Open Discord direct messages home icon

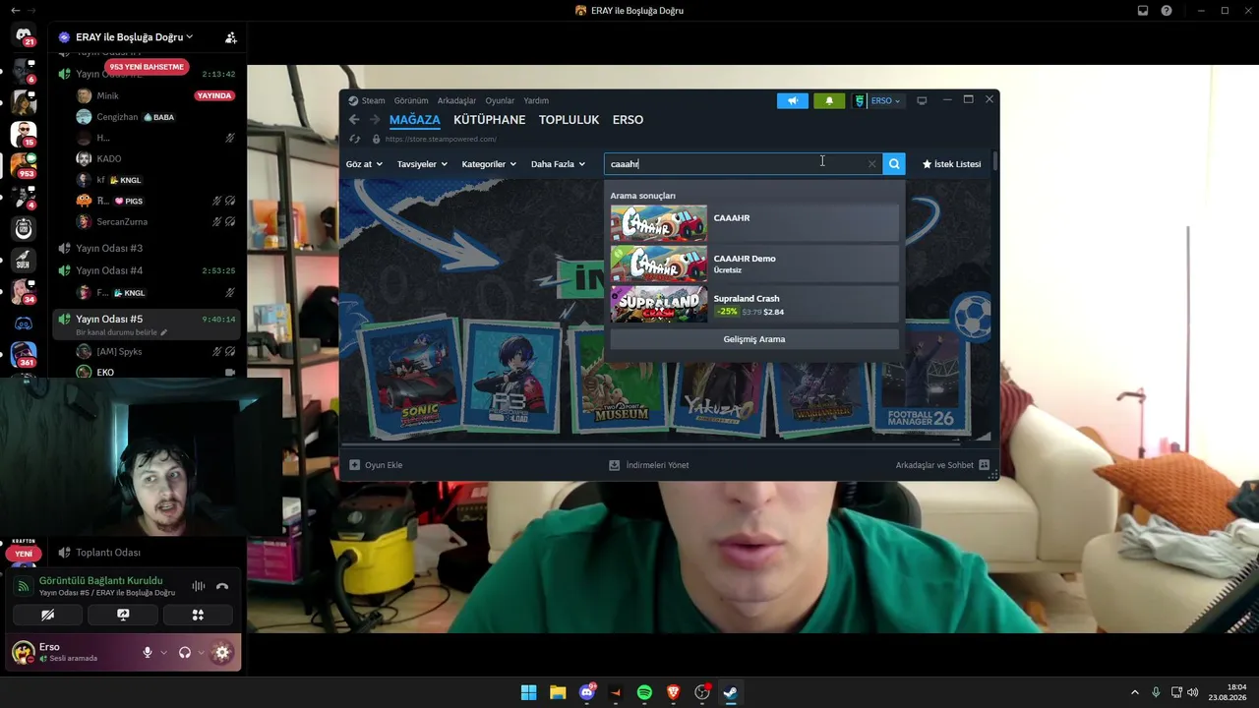[24, 35]
